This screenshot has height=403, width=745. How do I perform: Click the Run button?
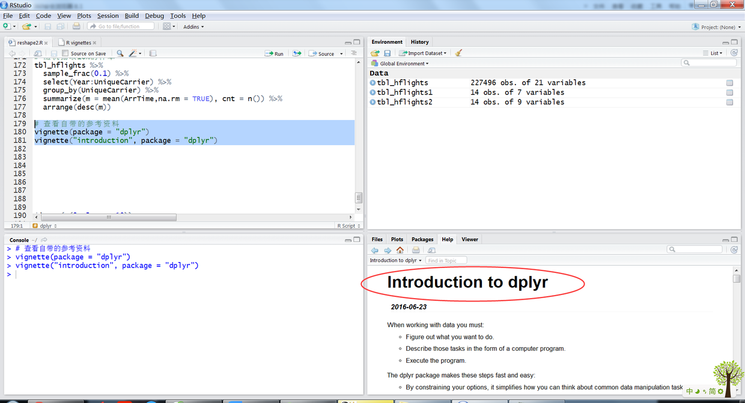(x=275, y=53)
